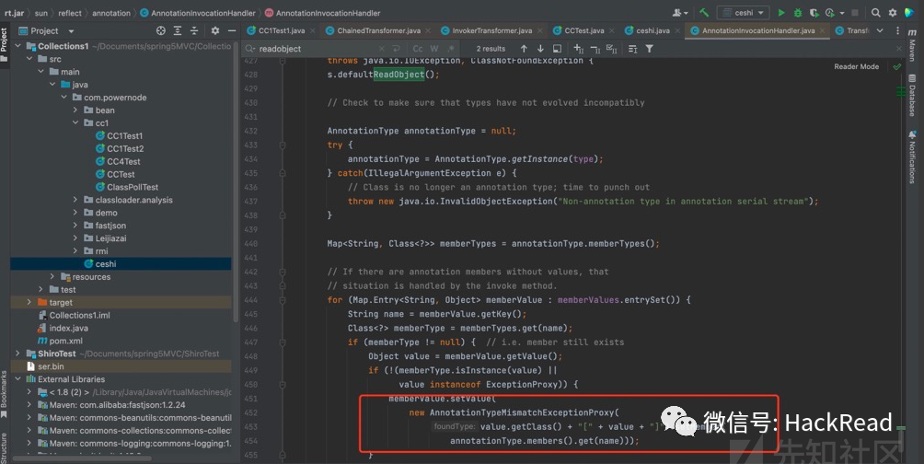Viewport: 924px width, 464px height.
Task: Open search results in Find window icon
Action: click(x=557, y=49)
